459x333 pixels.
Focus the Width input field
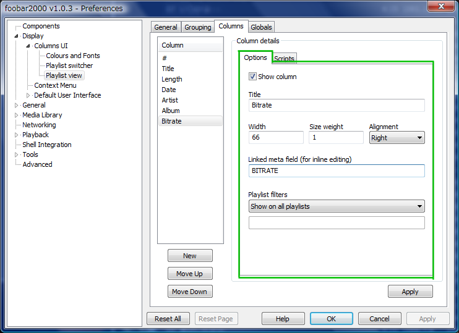tap(276, 137)
